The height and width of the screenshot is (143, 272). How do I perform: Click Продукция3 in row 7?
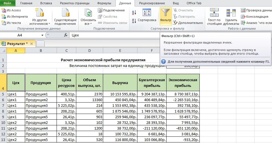[41, 105]
